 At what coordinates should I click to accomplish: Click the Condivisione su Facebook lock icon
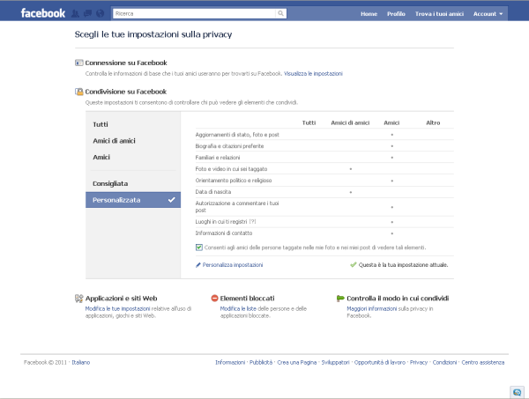tap(79, 92)
